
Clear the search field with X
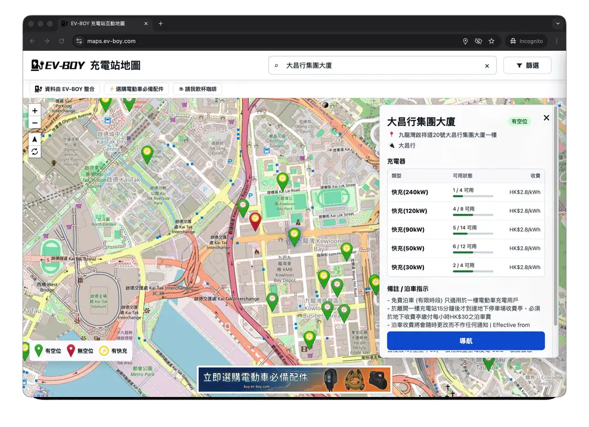click(x=487, y=66)
